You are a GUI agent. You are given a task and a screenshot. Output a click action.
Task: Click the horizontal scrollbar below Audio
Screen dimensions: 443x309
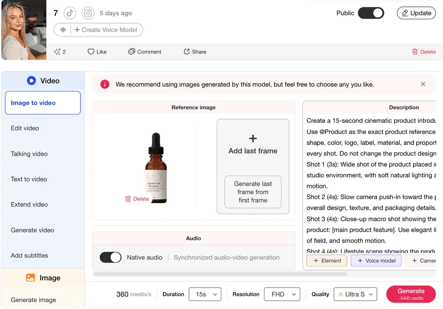(220, 274)
